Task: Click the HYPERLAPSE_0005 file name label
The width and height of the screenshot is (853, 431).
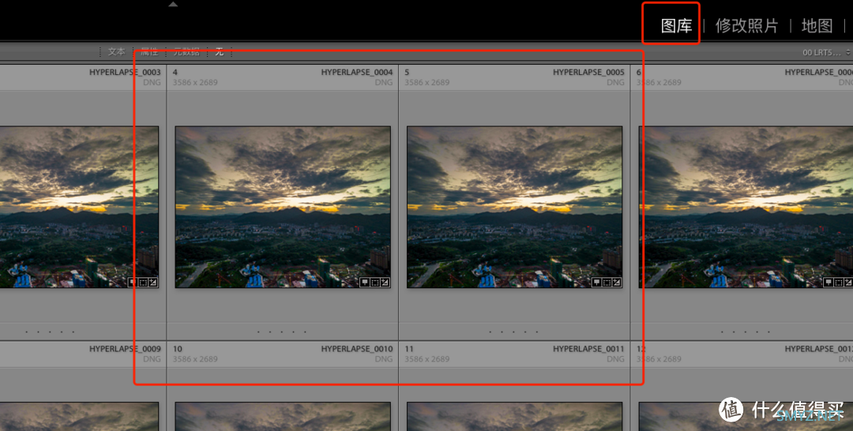Action: pyautogui.click(x=588, y=73)
